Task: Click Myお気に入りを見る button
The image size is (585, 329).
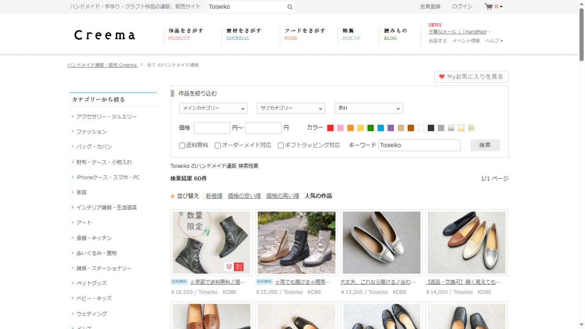Action: pos(471,77)
